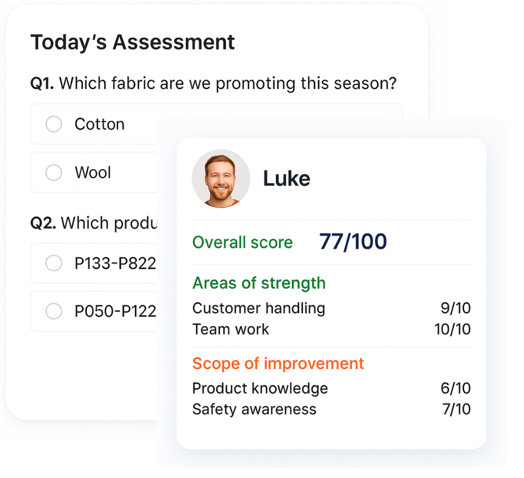524x478 pixels.
Task: Select the Cotton radio button
Action: (x=54, y=124)
